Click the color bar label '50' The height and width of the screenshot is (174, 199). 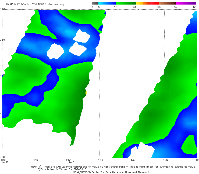coord(159,7)
